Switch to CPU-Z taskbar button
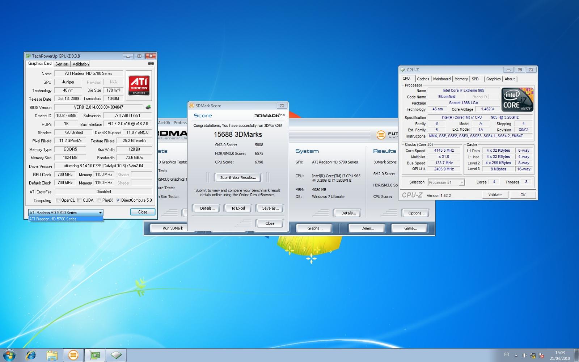This screenshot has width=579, height=362. click(116, 355)
